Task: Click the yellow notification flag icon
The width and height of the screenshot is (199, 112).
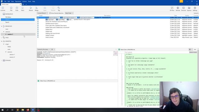Action: (181, 1)
